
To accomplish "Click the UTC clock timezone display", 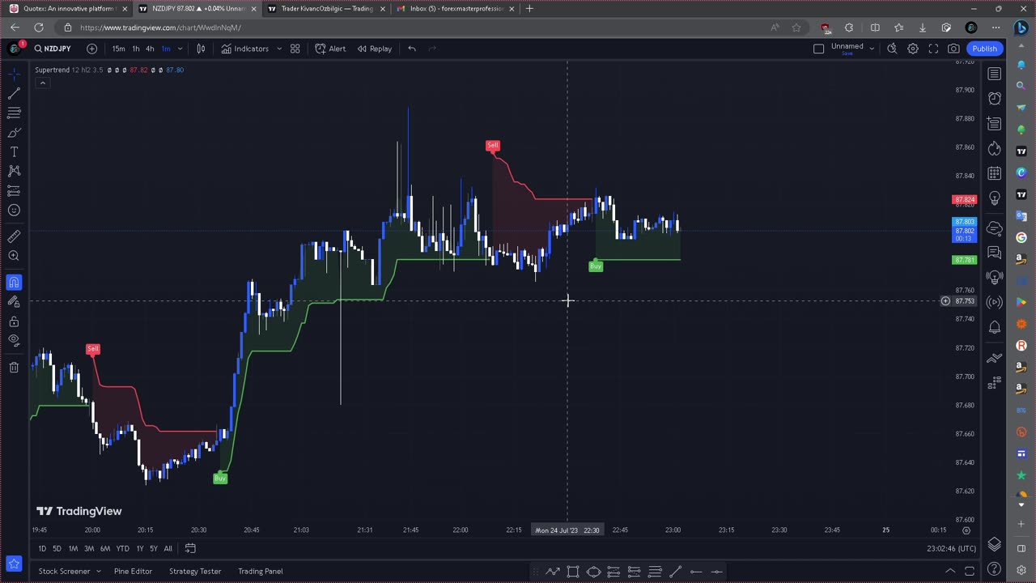I will pyautogui.click(x=951, y=548).
